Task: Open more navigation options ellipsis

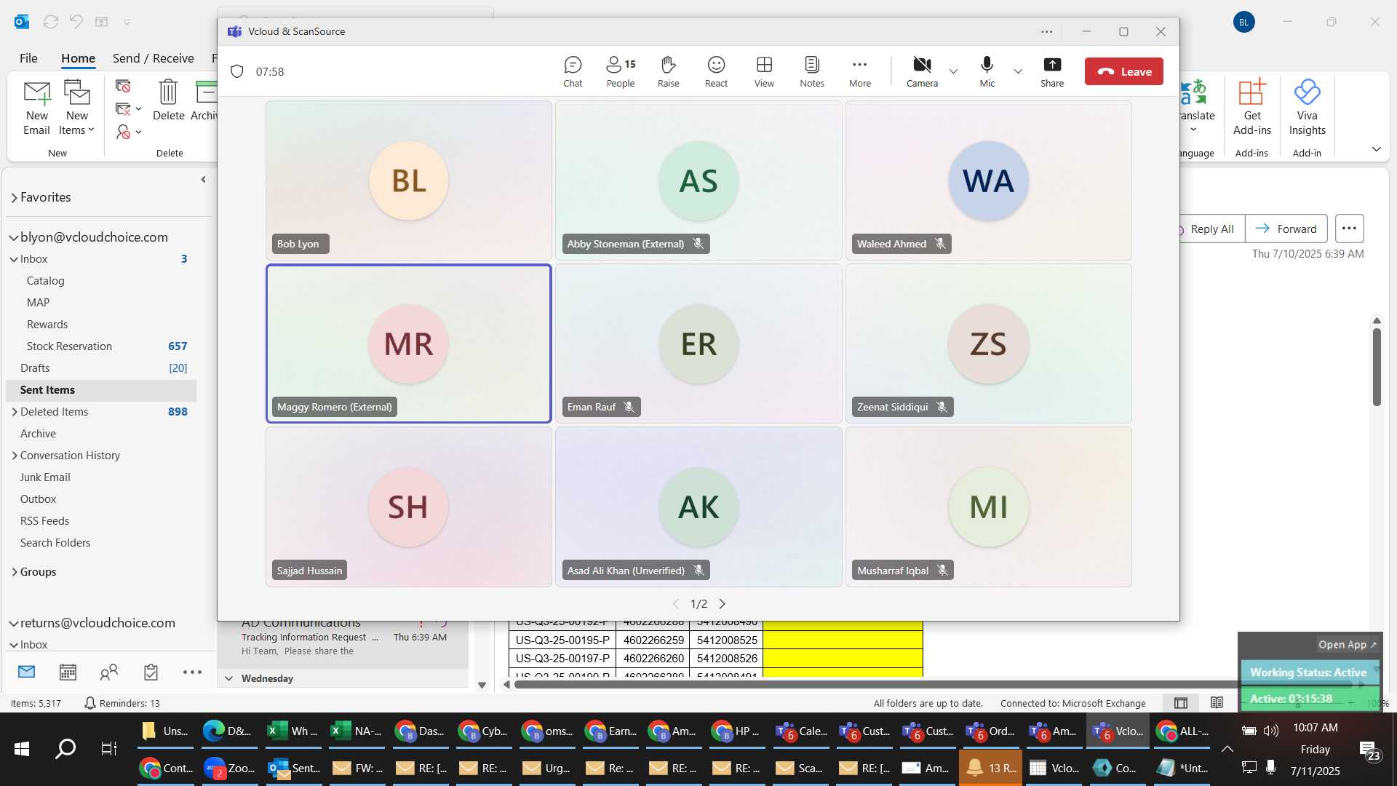Action: pyautogui.click(x=192, y=672)
